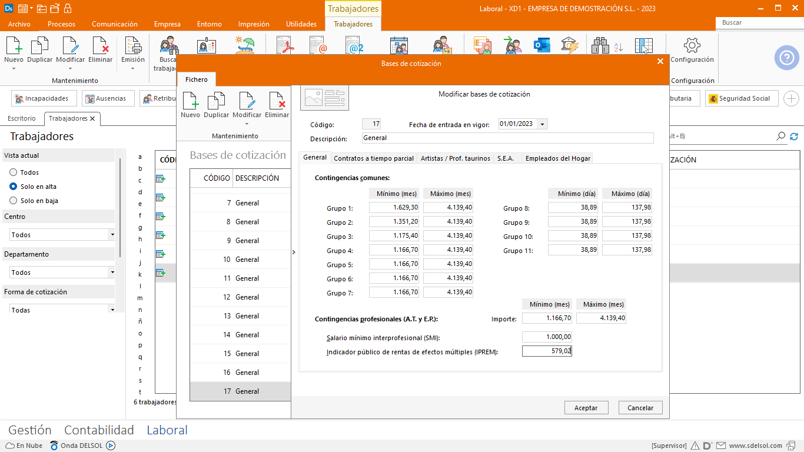
Task: Click Duplicar icon in Bases de cotización dialog
Action: point(216,101)
